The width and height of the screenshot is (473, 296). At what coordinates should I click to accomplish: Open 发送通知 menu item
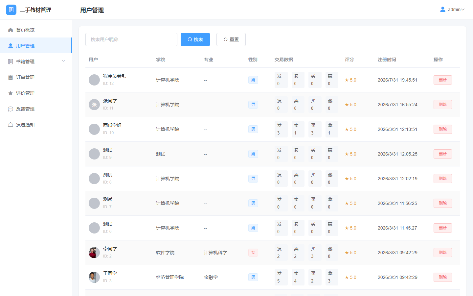(x=36, y=125)
